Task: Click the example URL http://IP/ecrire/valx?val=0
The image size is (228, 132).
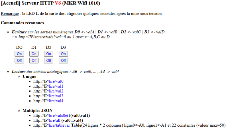Action: pos(42,37)
